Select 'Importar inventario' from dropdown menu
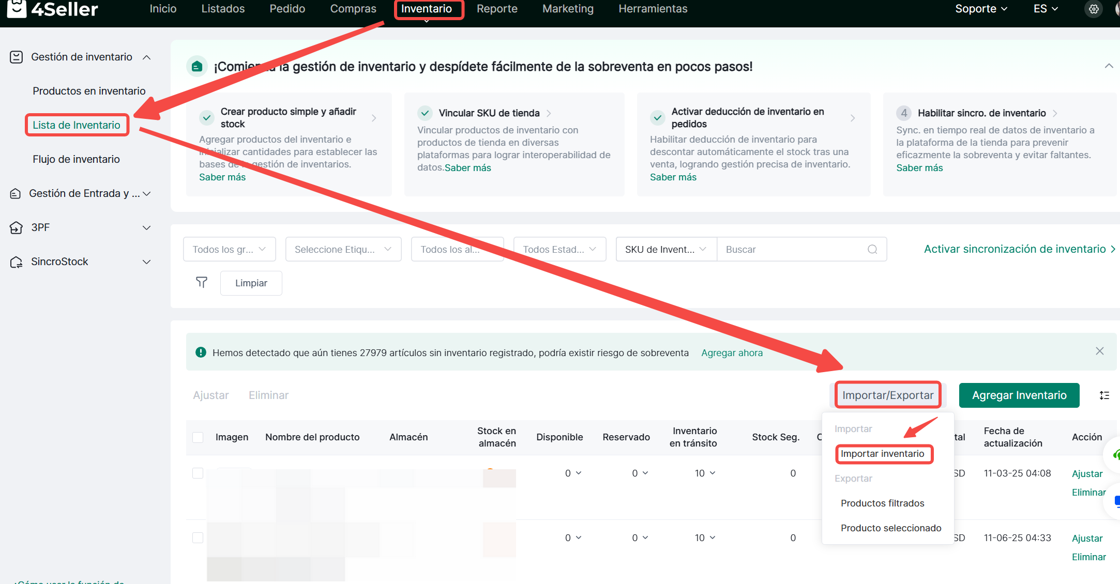Viewport: 1120px width, 584px height. [882, 454]
